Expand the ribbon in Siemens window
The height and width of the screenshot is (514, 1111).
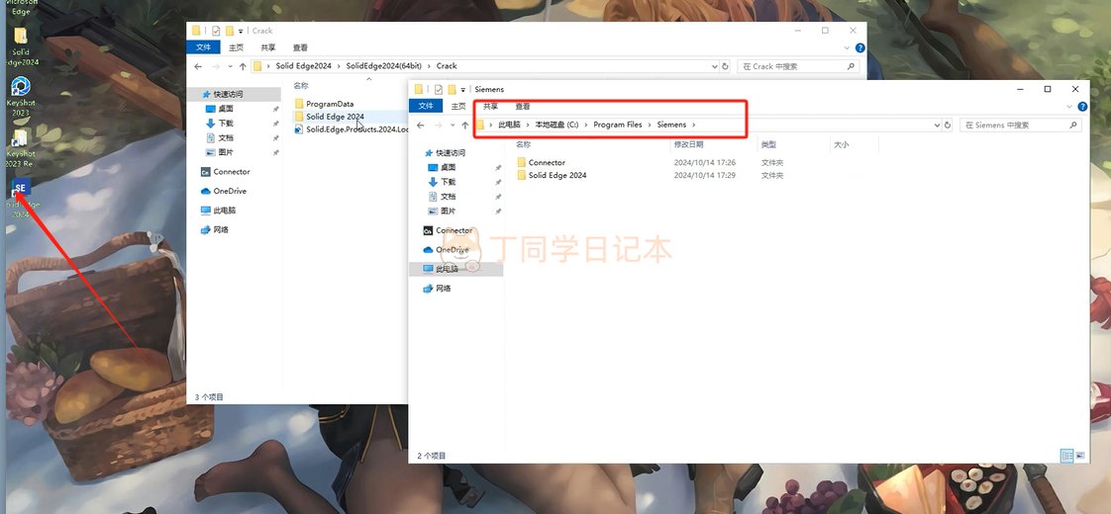[x=1069, y=107]
